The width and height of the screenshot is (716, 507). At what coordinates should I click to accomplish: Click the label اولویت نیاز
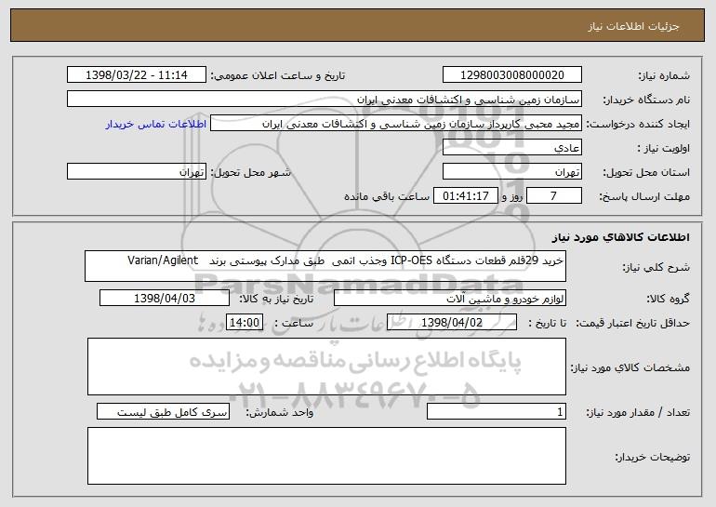pos(664,149)
